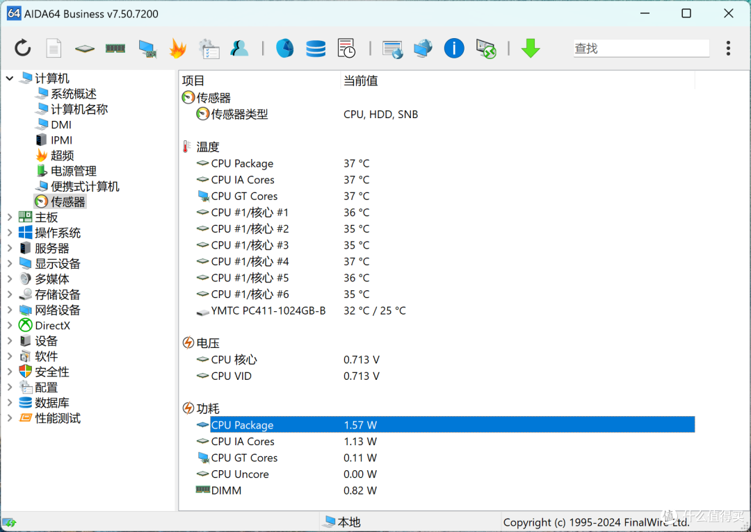Collapse the 计算机 tree node

click(10, 78)
